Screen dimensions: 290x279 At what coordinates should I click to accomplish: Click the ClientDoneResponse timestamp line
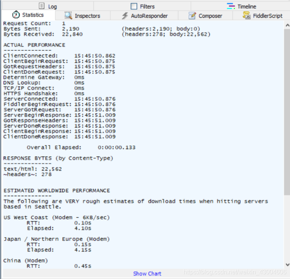[59, 136]
